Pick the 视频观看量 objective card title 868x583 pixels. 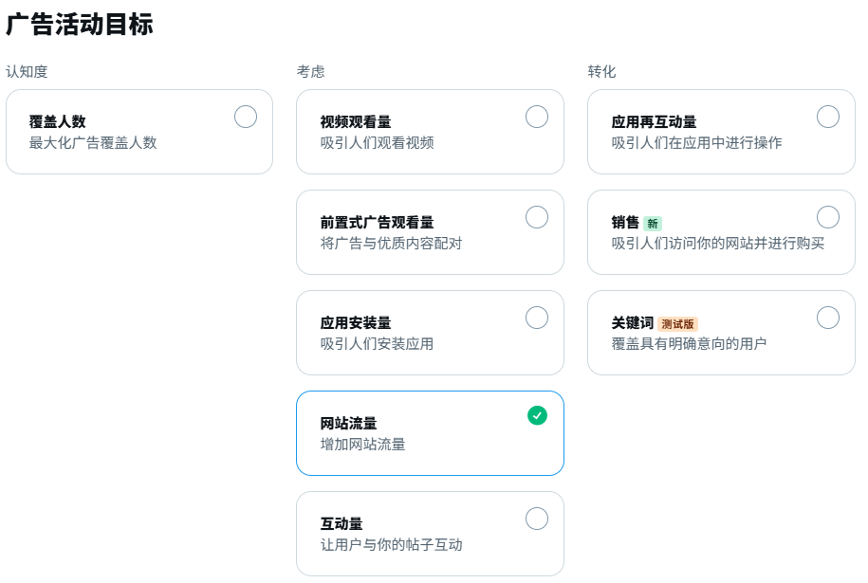pyautogui.click(x=356, y=121)
